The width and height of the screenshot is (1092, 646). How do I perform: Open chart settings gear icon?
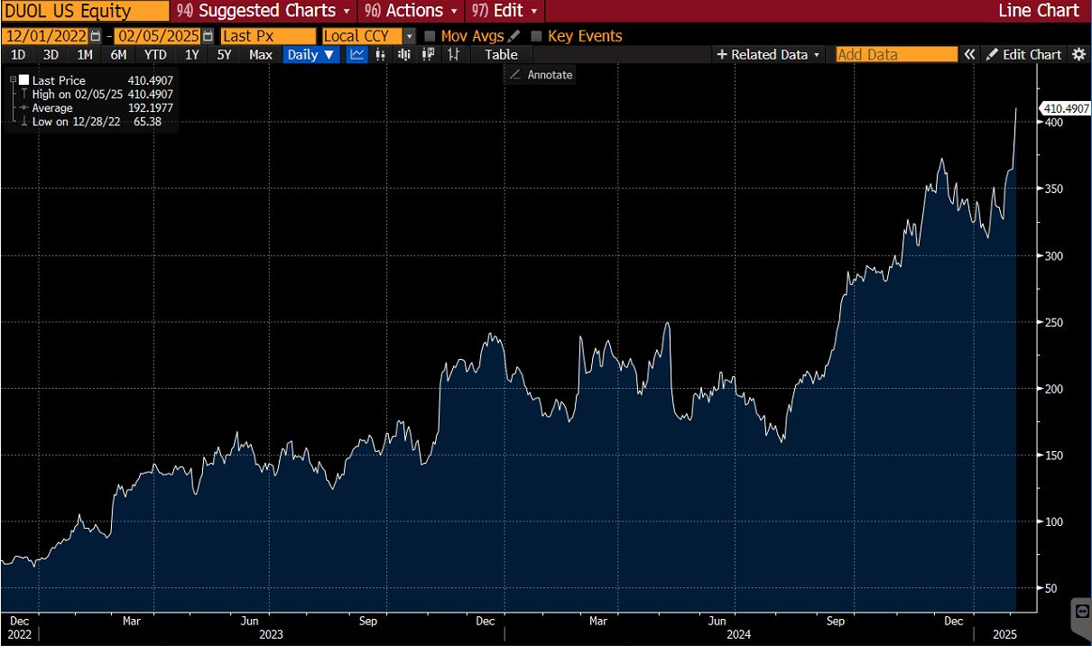[x=1078, y=54]
